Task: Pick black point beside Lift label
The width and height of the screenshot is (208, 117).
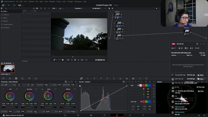Action: point(3,89)
